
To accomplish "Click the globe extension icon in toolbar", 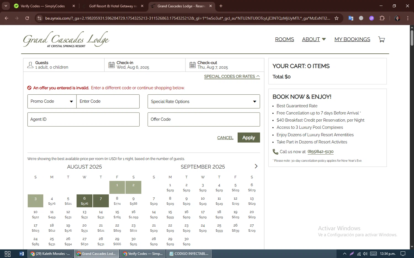I will (361, 18).
